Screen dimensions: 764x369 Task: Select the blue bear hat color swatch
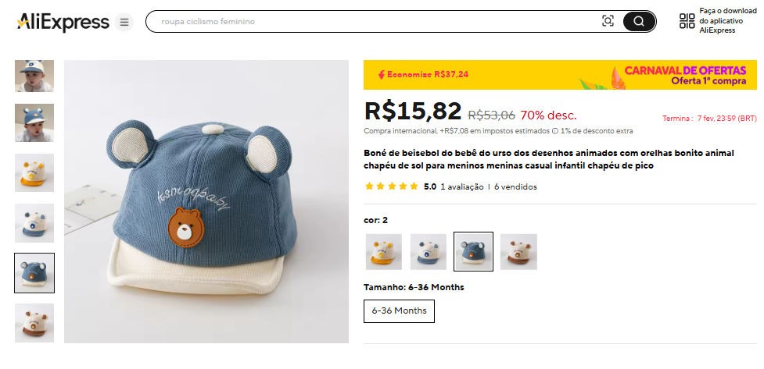point(473,252)
